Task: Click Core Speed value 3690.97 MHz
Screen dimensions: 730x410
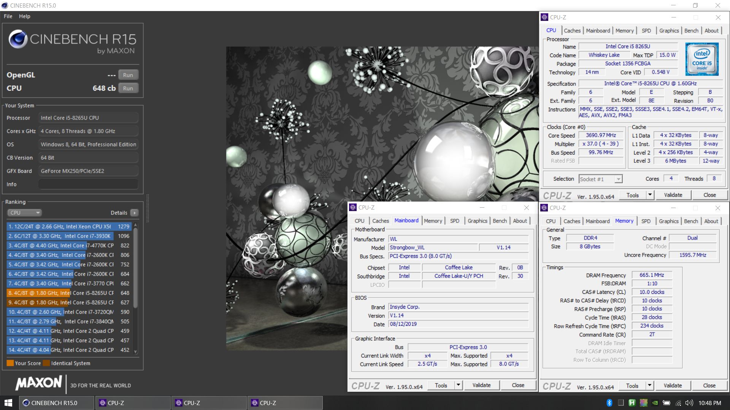Action: point(601,135)
